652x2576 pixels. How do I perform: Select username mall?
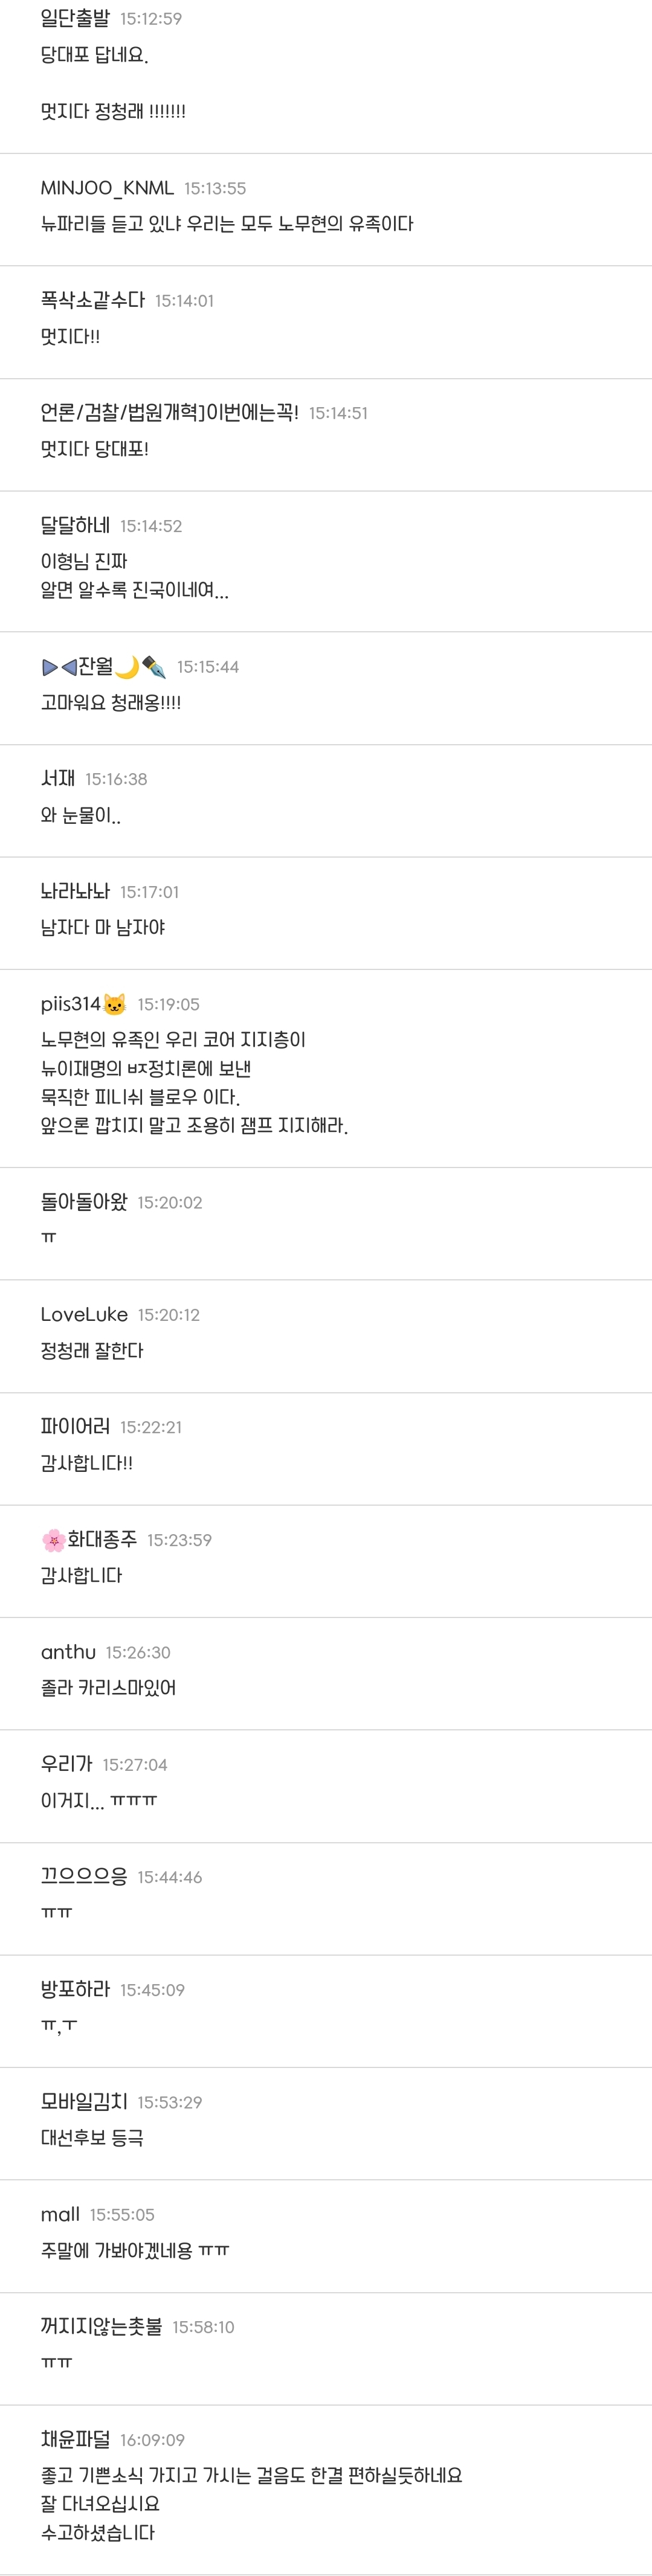(x=60, y=2214)
